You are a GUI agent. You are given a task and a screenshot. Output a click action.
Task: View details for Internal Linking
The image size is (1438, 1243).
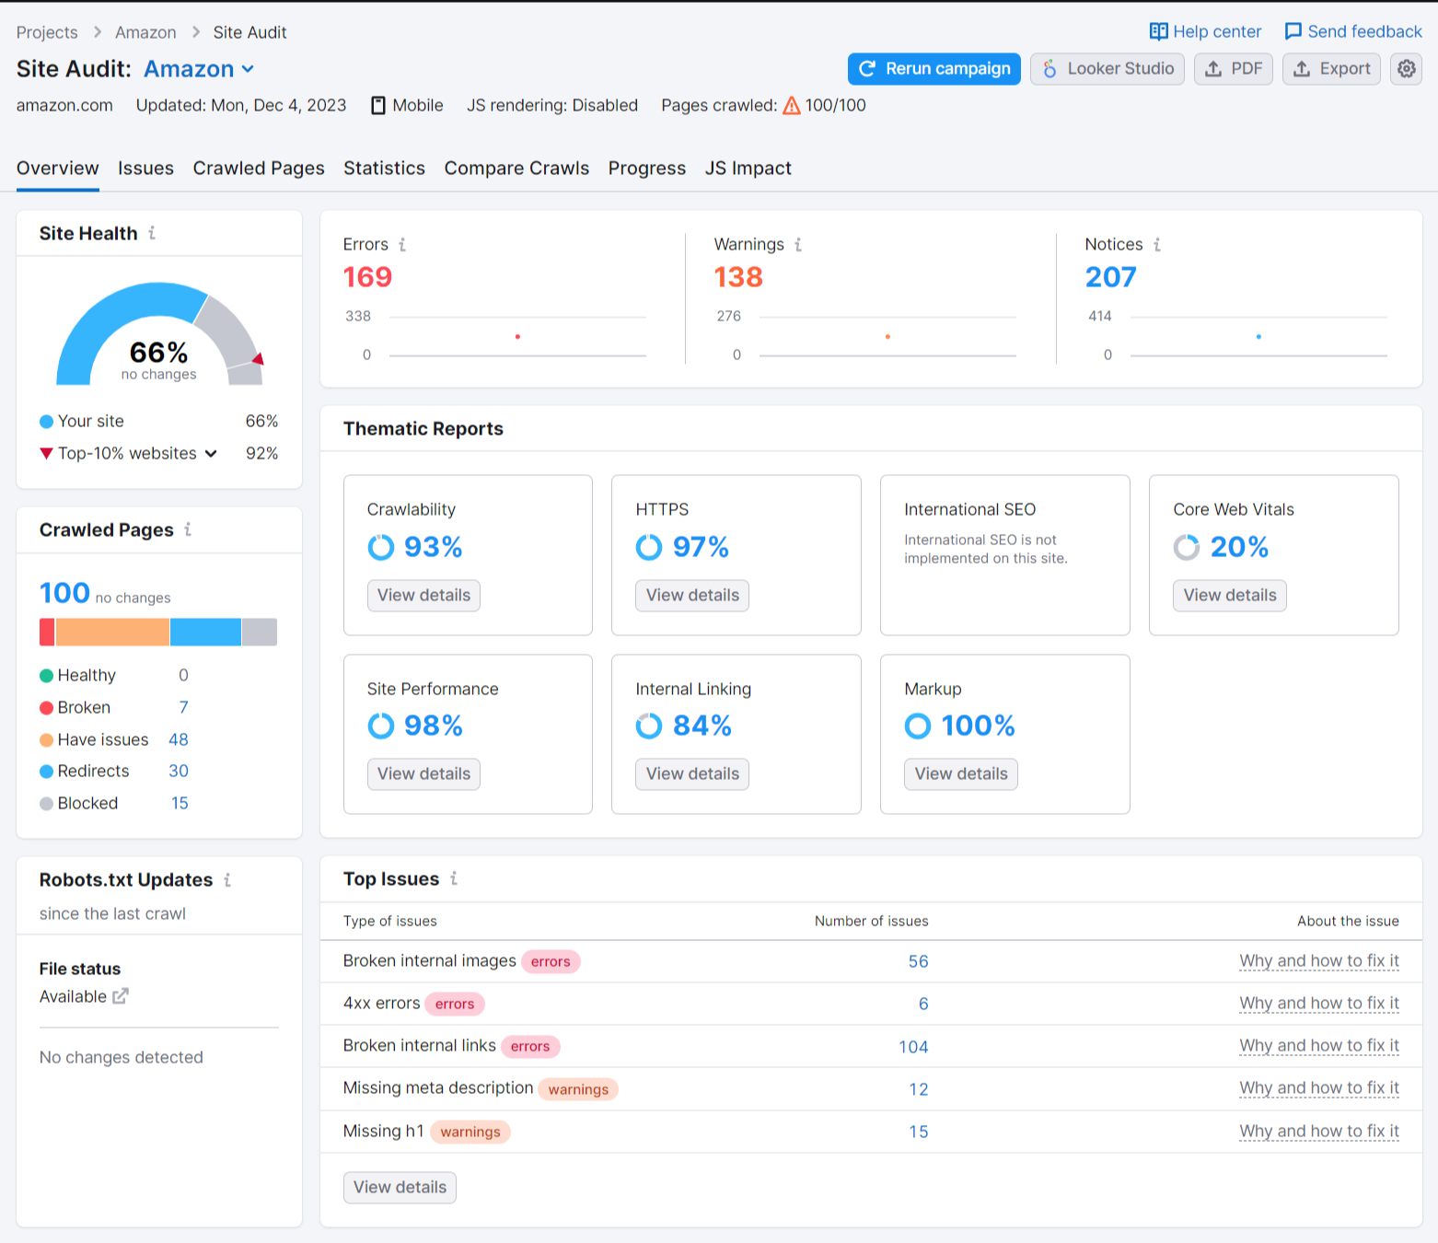point(692,774)
